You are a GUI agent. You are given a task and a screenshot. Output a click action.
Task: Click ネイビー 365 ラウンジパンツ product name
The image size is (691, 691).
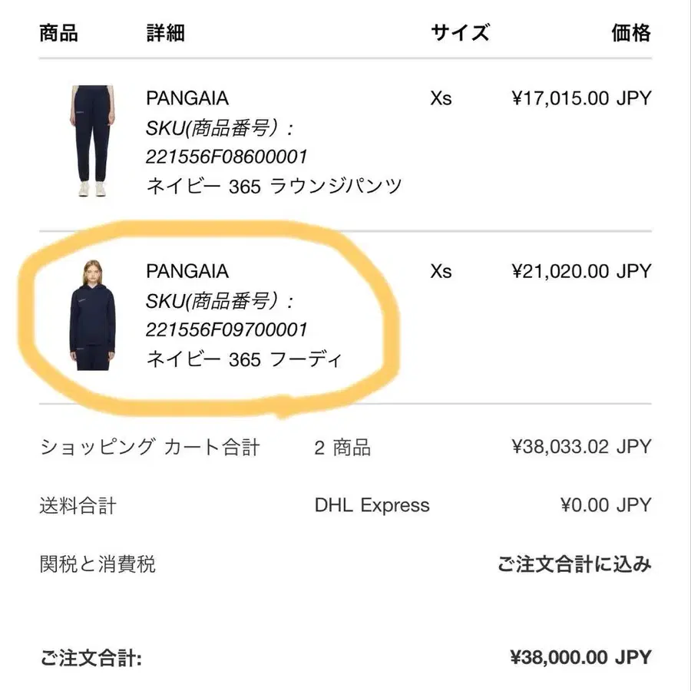coord(274,186)
